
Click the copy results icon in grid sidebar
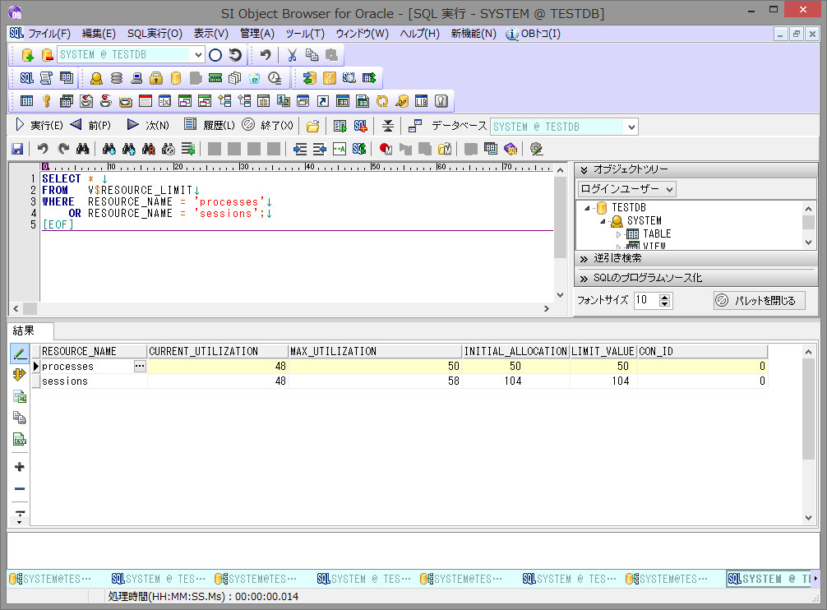[x=20, y=418]
